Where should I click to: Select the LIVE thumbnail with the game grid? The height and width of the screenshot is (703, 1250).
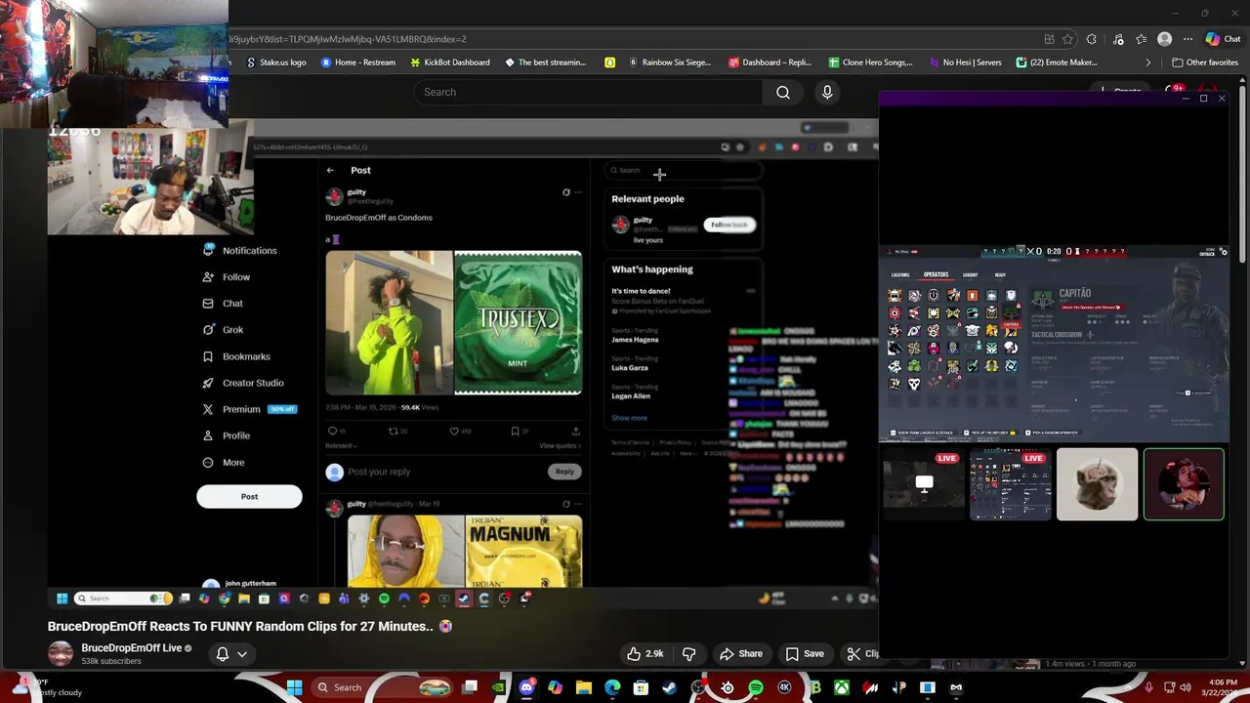[x=1010, y=484]
